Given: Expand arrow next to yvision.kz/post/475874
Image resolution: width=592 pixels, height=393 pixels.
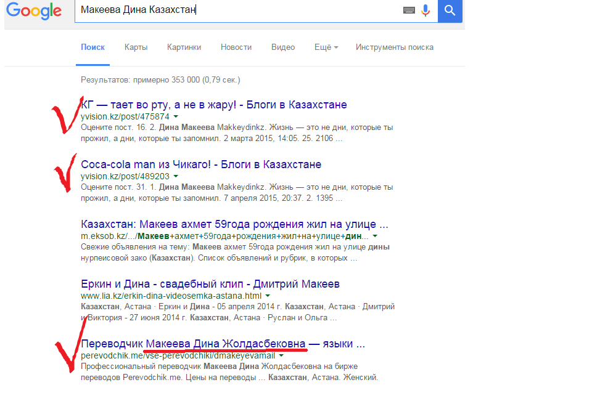Looking at the screenshot, I should pyautogui.click(x=176, y=116).
